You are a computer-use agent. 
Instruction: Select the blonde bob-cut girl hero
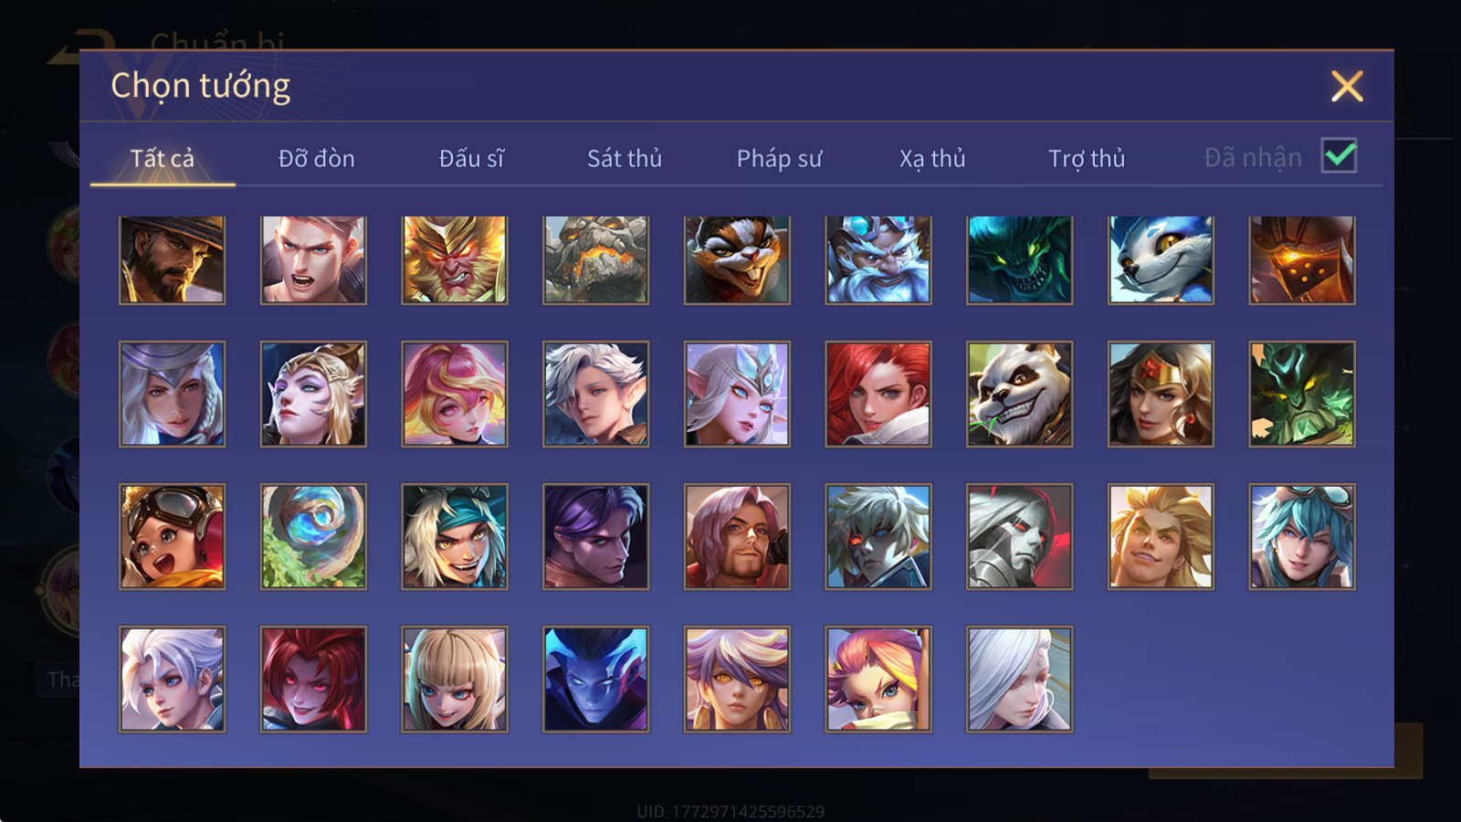pos(455,679)
